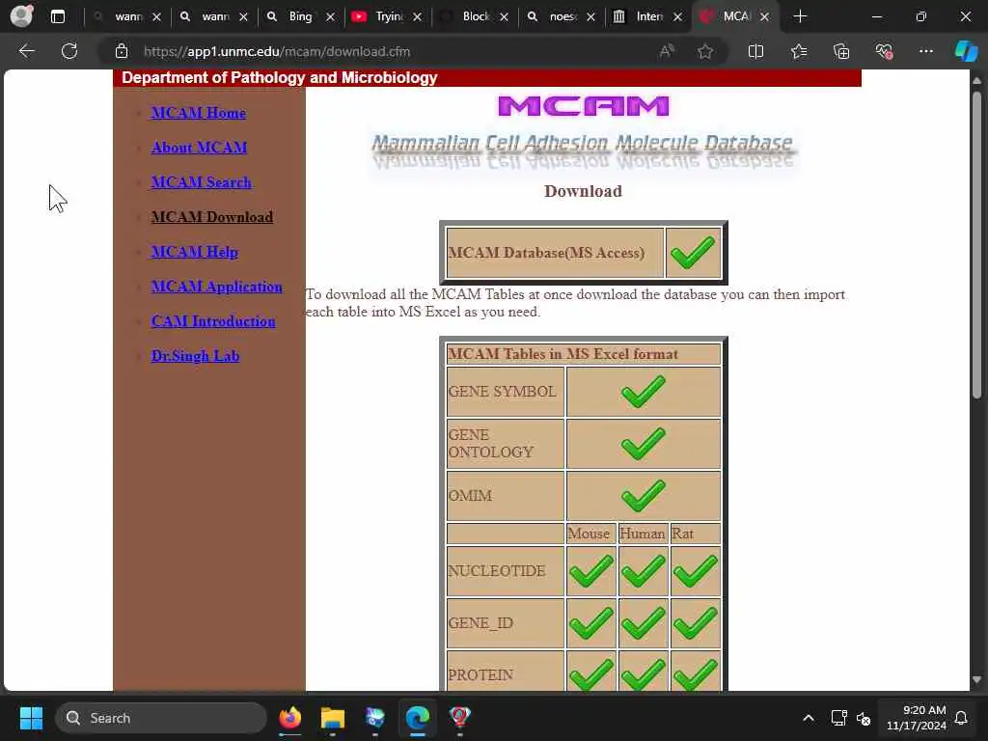The height and width of the screenshot is (741, 988).
Task: Open browser Collections
Action: [841, 51]
